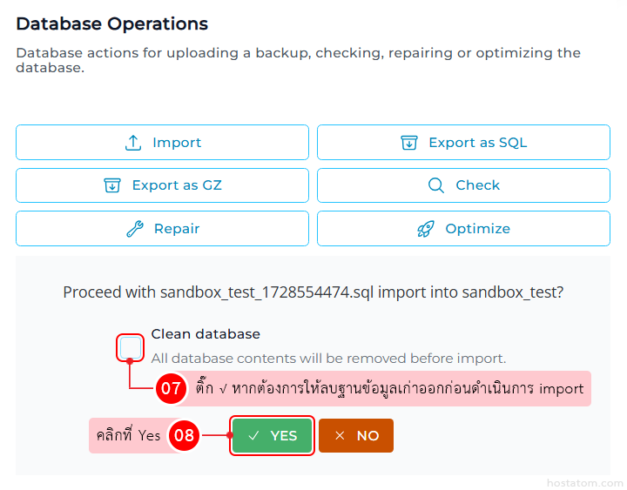Image resolution: width=627 pixels, height=490 pixels.
Task: Click the checkmark icon on YES
Action: point(254,436)
